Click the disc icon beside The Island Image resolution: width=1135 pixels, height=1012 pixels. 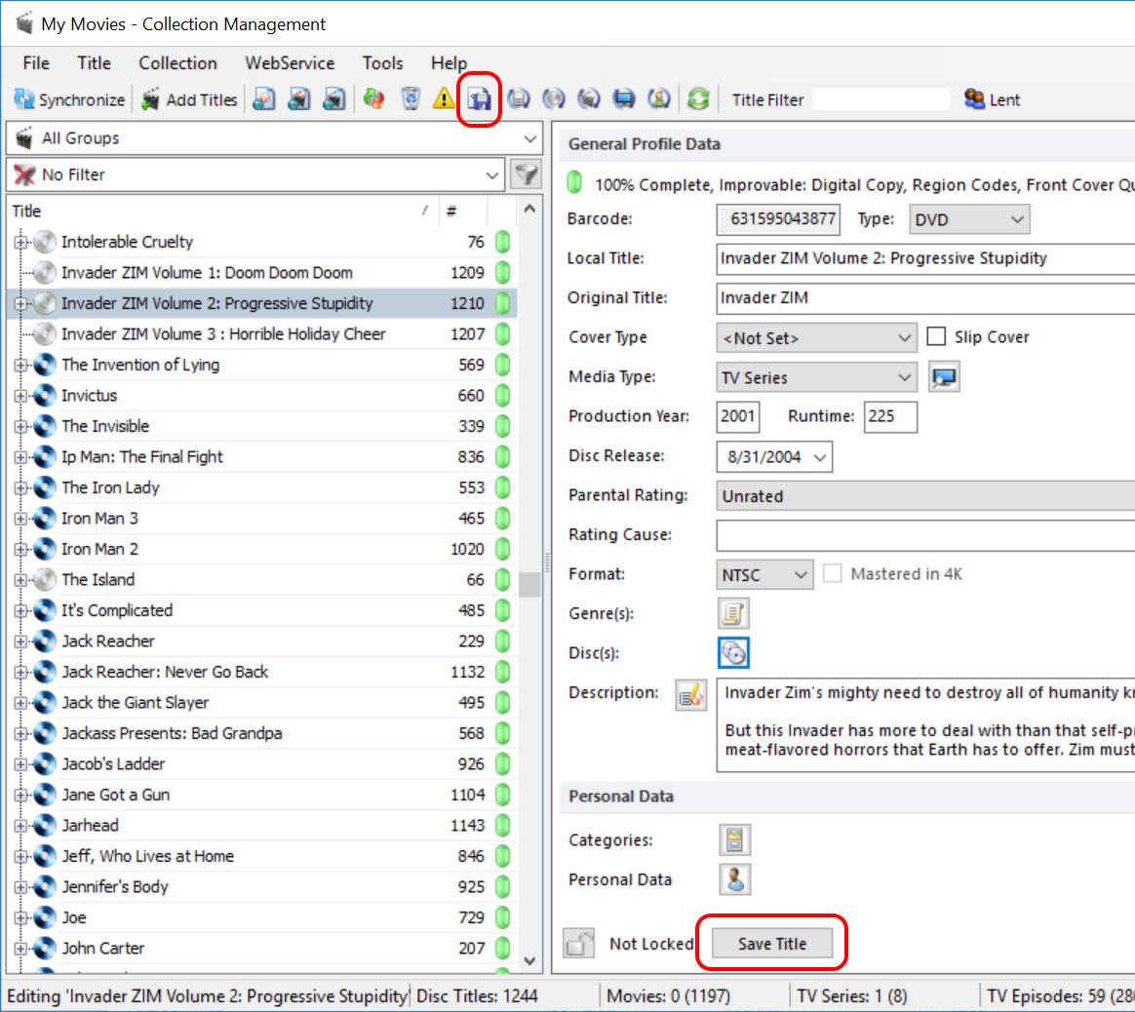tap(45, 580)
